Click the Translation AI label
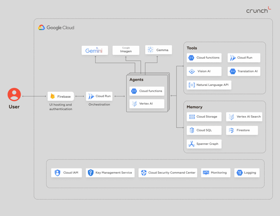Viewport: 280px width, 216px height. [x=247, y=71]
